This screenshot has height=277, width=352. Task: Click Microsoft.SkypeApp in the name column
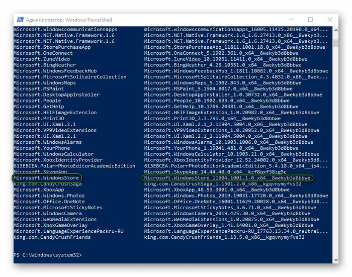(x=39, y=172)
